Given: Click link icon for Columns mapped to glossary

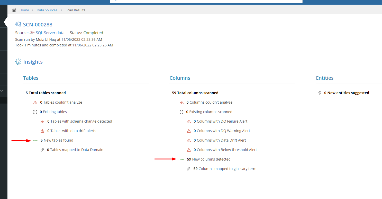Looking at the screenshot, I should (189, 169).
